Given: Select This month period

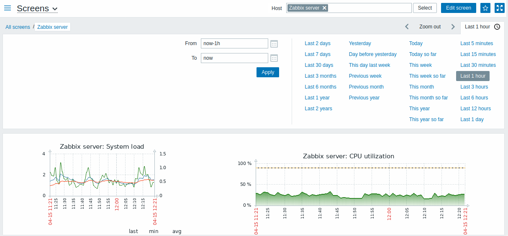Looking at the screenshot, I should click(421, 87).
